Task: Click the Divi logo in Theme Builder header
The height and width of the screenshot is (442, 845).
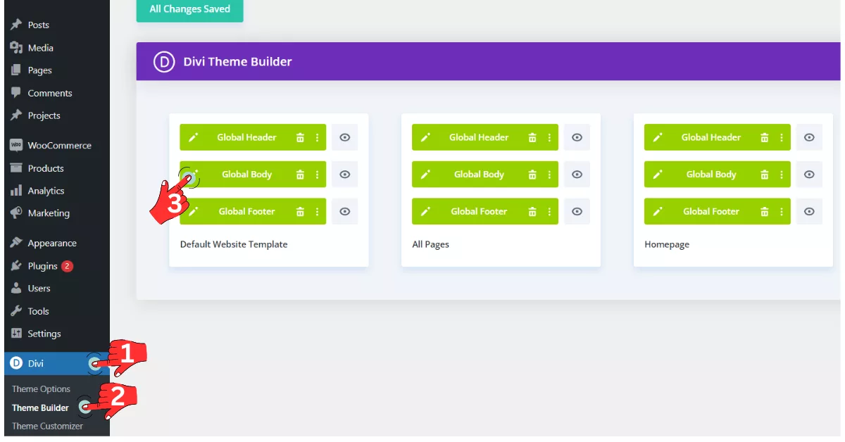Action: pyautogui.click(x=164, y=61)
